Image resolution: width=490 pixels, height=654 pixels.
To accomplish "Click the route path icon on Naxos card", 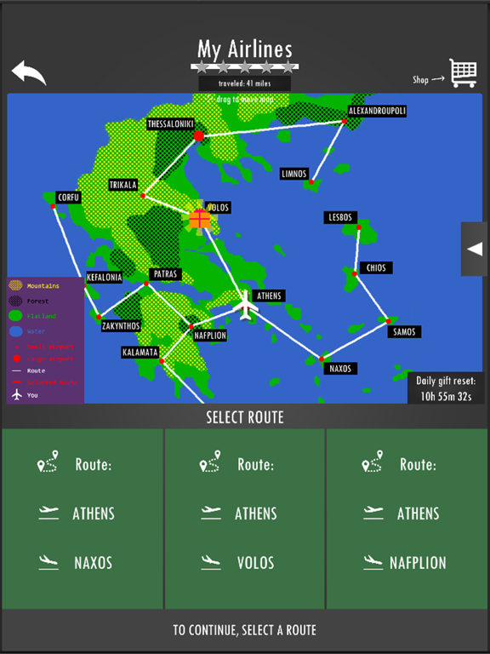I will pos(48,462).
